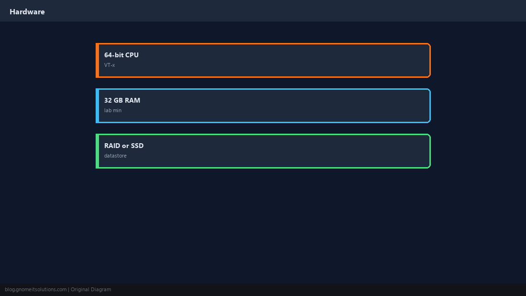This screenshot has height=296, width=526.
Task: Click the RAID or SSD heading text
Action: point(124,146)
